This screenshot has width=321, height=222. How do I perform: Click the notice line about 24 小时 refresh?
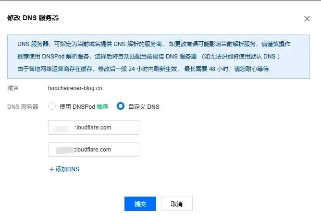point(143,69)
